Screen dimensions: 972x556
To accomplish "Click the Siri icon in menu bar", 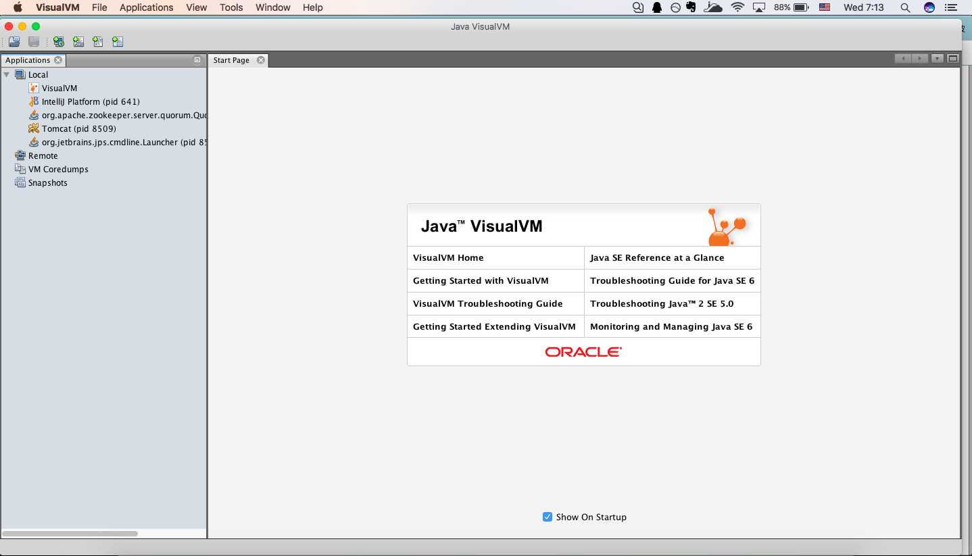I will coord(929,7).
